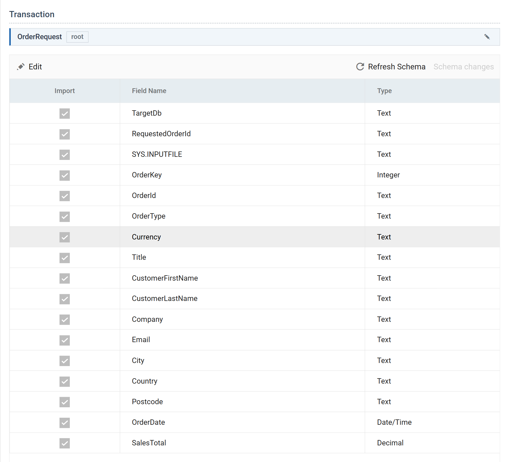Select the TargetDb field name
Screen dimensions: 509x462
[147, 113]
